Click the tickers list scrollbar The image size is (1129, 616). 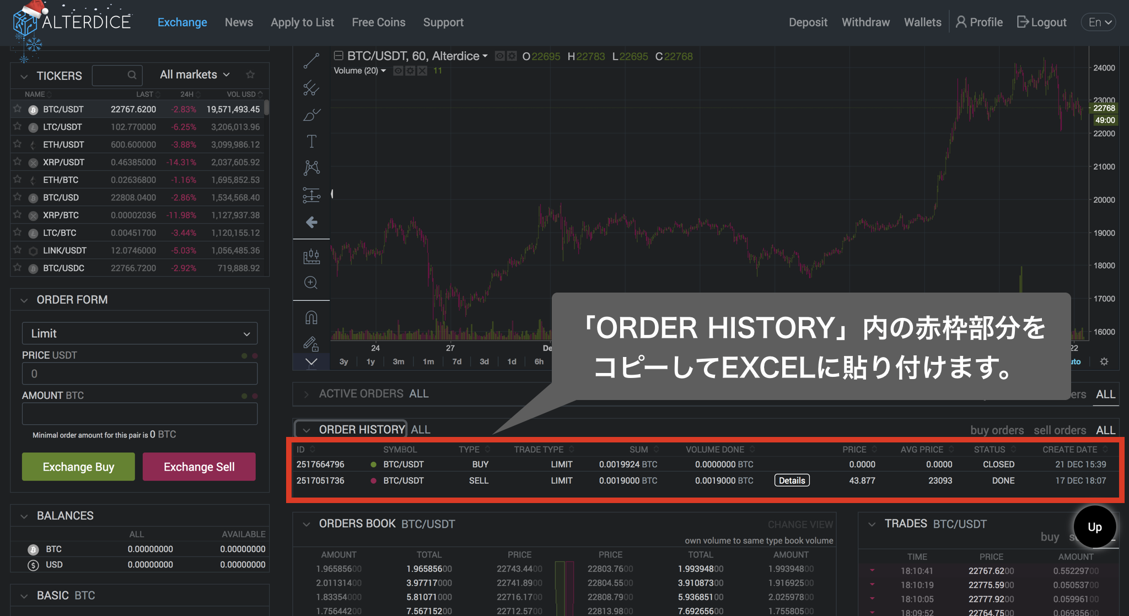tap(267, 107)
